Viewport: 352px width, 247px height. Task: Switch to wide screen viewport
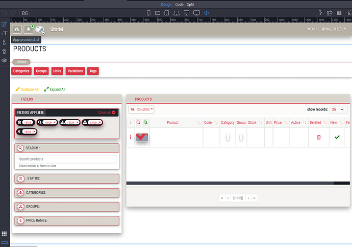point(196,13)
